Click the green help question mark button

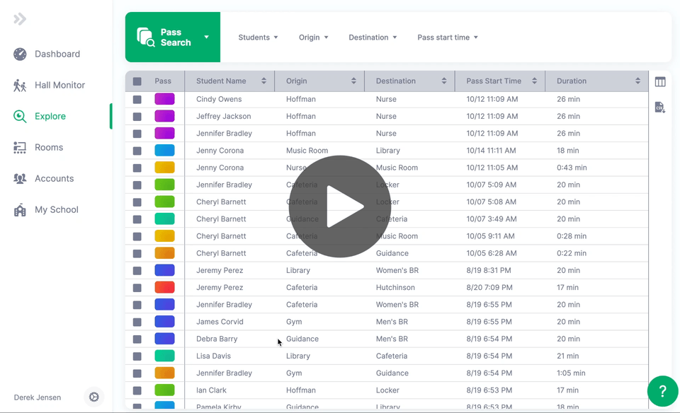[662, 390]
